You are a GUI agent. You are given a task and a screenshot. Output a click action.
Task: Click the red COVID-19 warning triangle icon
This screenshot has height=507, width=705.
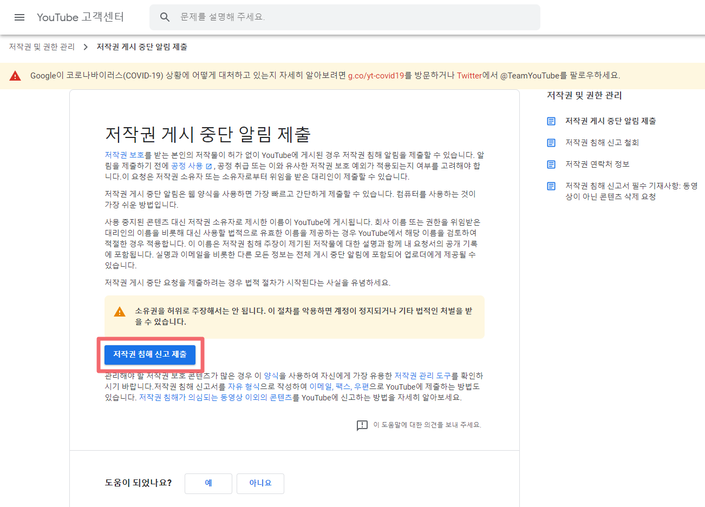(x=15, y=76)
